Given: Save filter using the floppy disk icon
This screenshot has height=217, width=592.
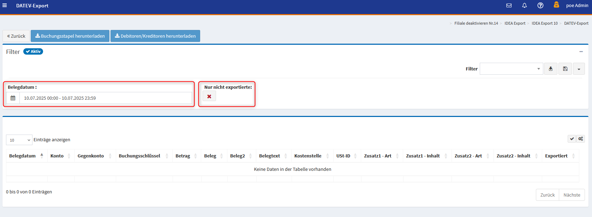Looking at the screenshot, I should (565, 69).
